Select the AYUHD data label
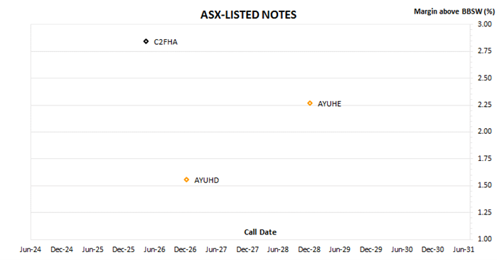 coord(206,180)
